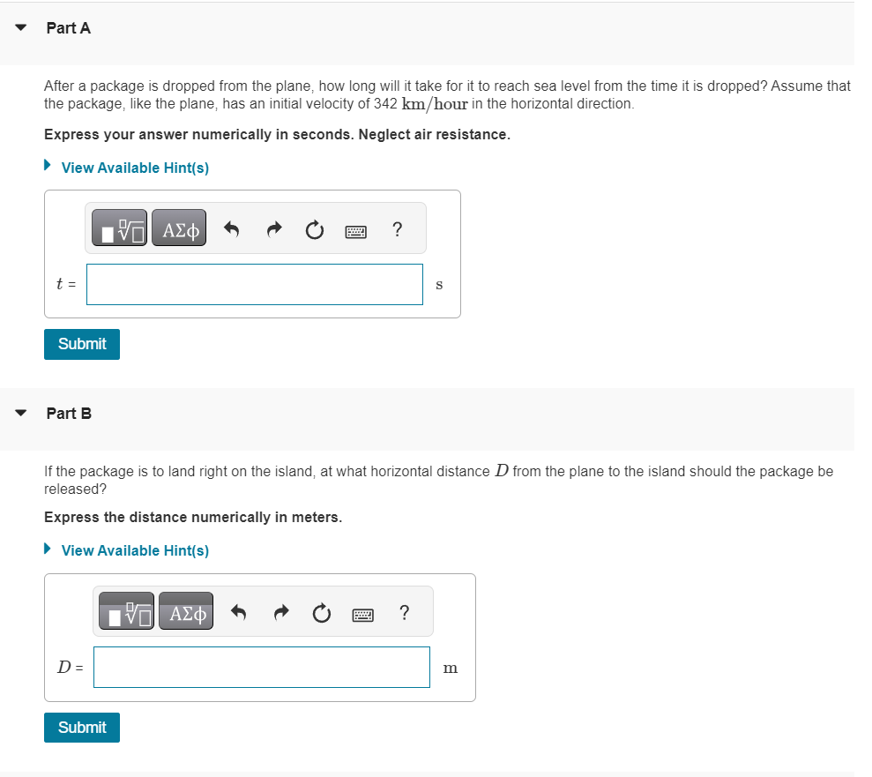
Task: Click the help question mark in Part A toolbar
Action: (x=397, y=229)
